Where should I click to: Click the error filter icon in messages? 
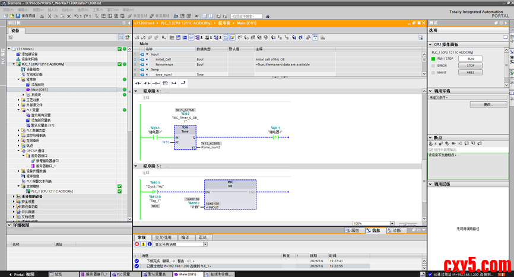tap(137, 244)
